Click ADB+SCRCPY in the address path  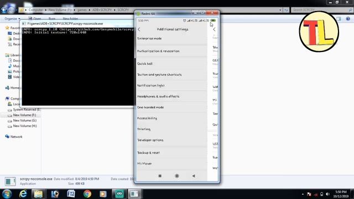102,10
